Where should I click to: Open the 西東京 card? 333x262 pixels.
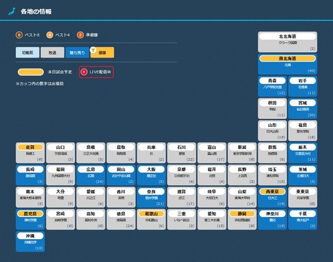click(273, 198)
